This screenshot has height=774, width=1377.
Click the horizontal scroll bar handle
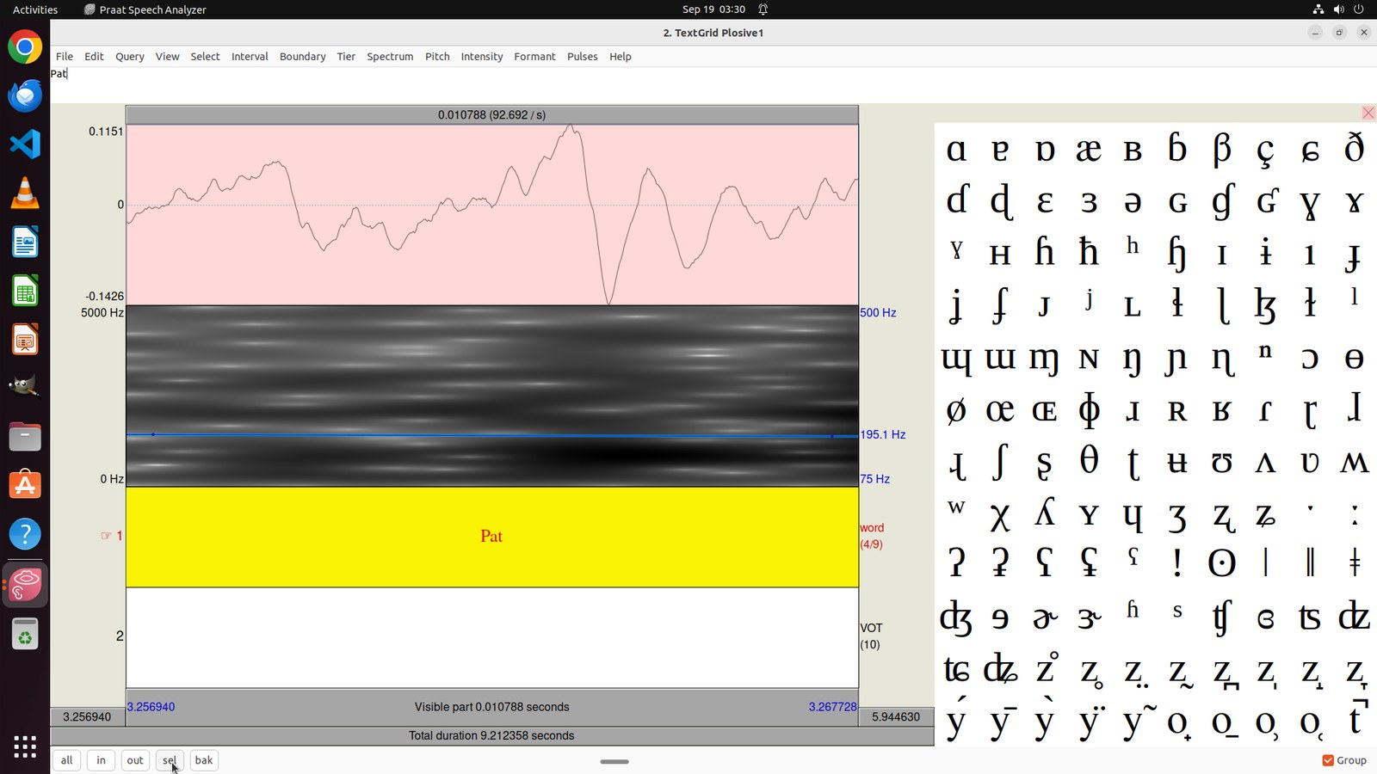pyautogui.click(x=614, y=761)
